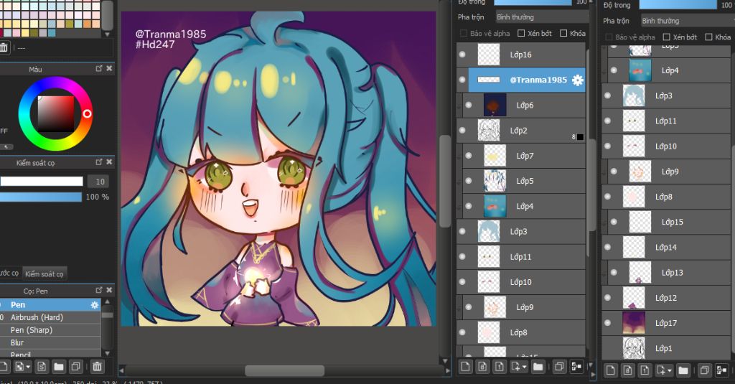Toggle visibility of the @Tranma1985 layer
The width and height of the screenshot is (735, 384).
point(462,80)
